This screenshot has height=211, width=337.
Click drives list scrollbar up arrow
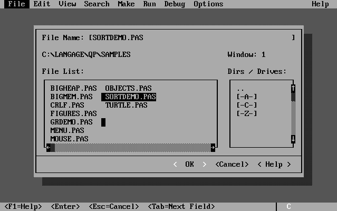click(x=293, y=88)
